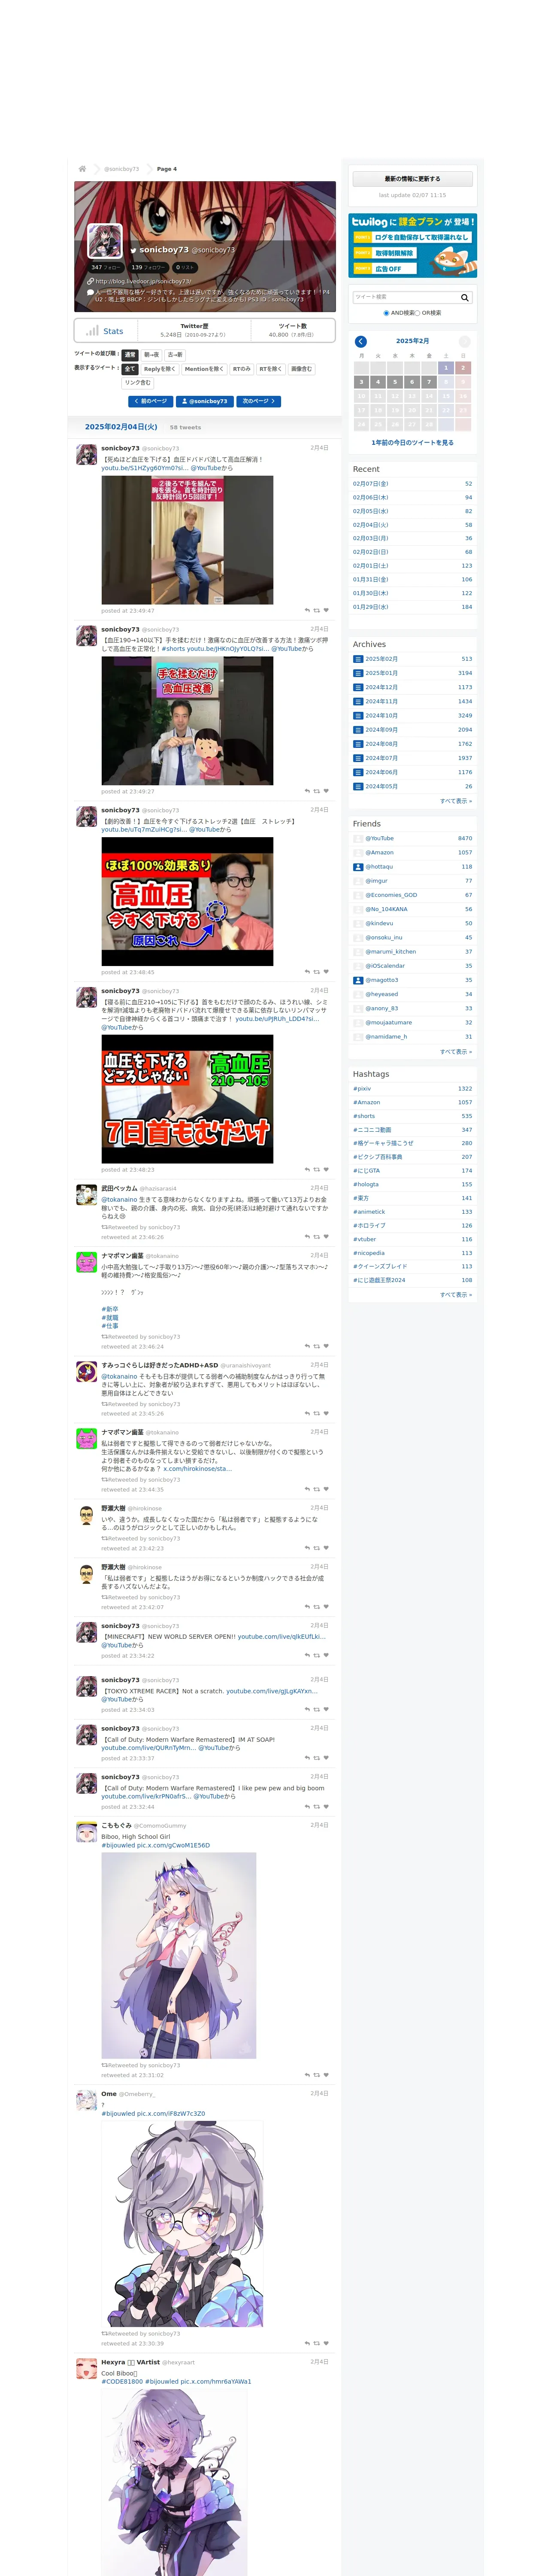Open the 347 フォロー count link
This screenshot has width=551, height=2576.
pyautogui.click(x=106, y=267)
